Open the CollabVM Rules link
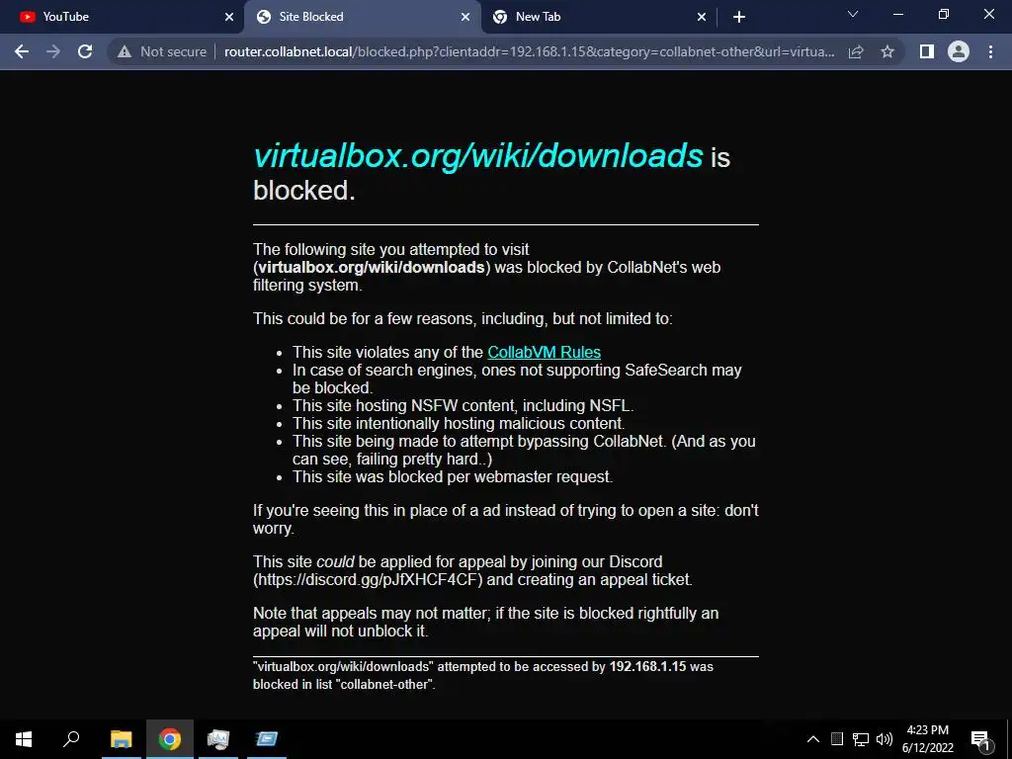This screenshot has height=759, width=1012. click(x=545, y=352)
